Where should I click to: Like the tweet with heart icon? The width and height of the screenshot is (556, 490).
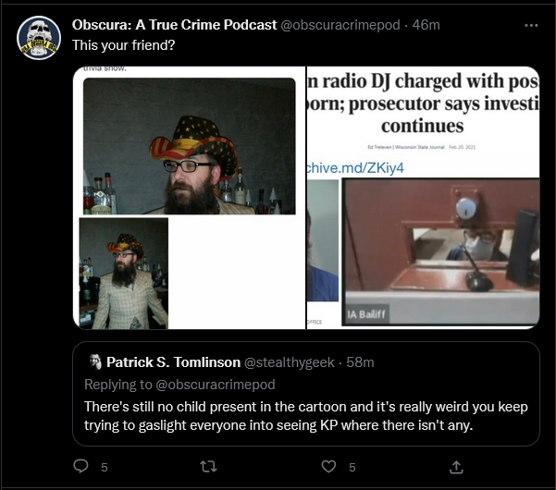pos(328,466)
